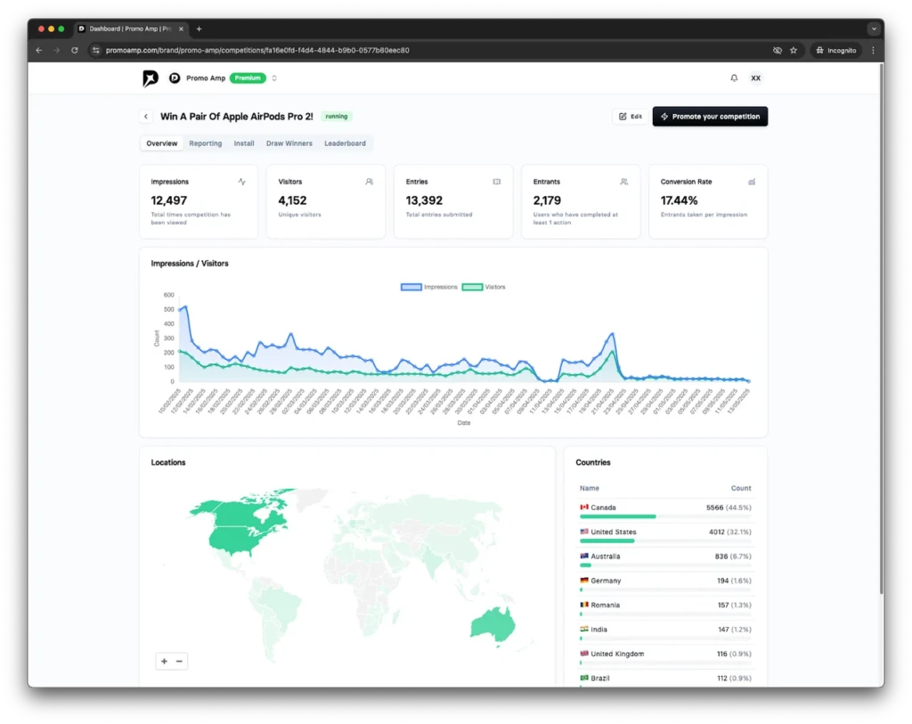
Task: Click the Canada row progress bar
Action: pyautogui.click(x=664, y=517)
